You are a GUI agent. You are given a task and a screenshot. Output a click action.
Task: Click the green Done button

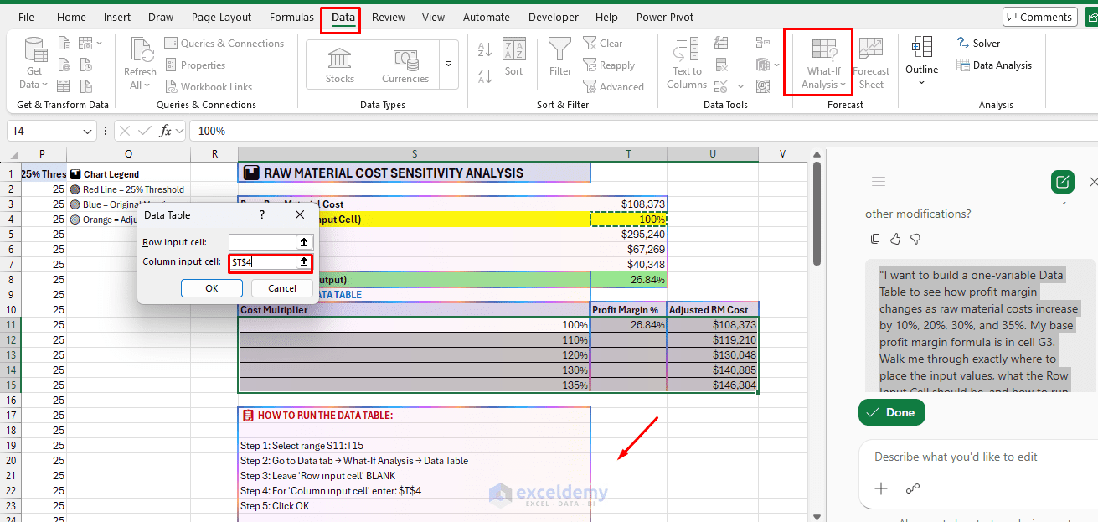[891, 412]
